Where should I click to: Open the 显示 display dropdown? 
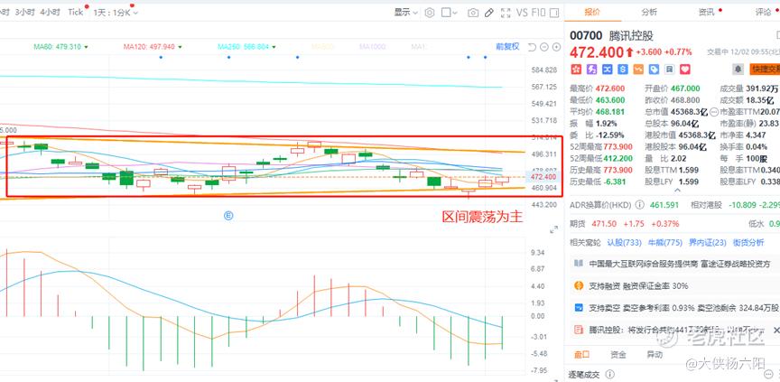point(406,13)
